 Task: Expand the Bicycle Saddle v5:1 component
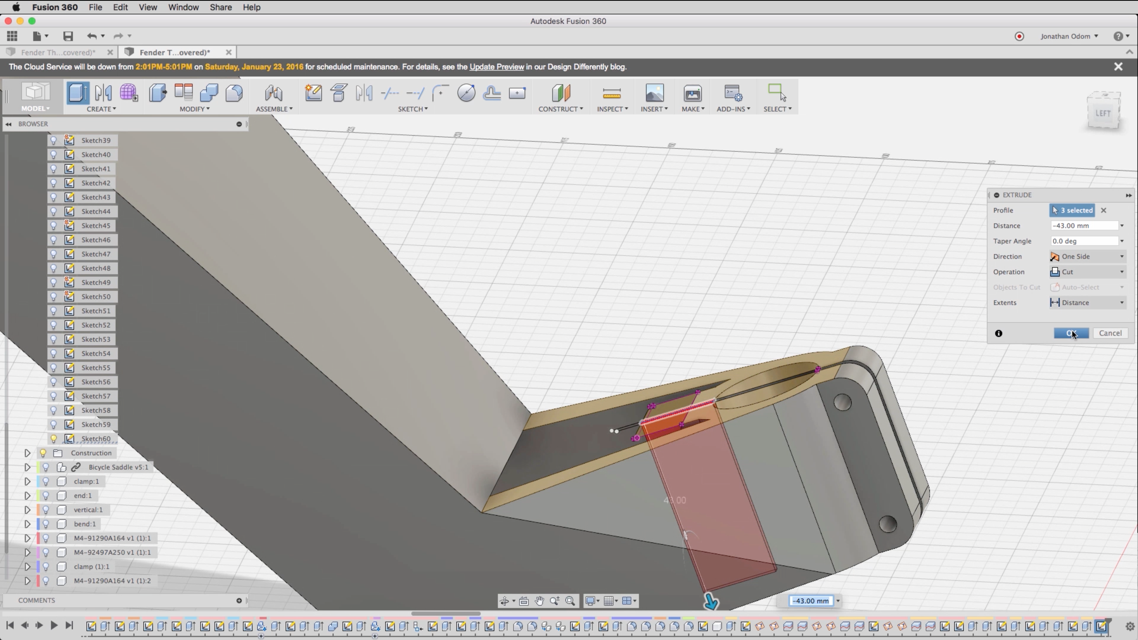pyautogui.click(x=27, y=467)
